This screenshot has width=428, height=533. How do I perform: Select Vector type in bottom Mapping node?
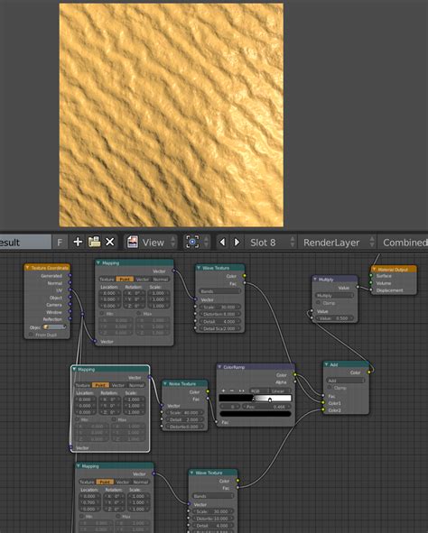coord(123,482)
